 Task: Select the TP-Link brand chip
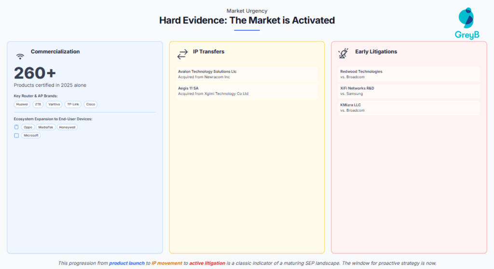pos(73,104)
